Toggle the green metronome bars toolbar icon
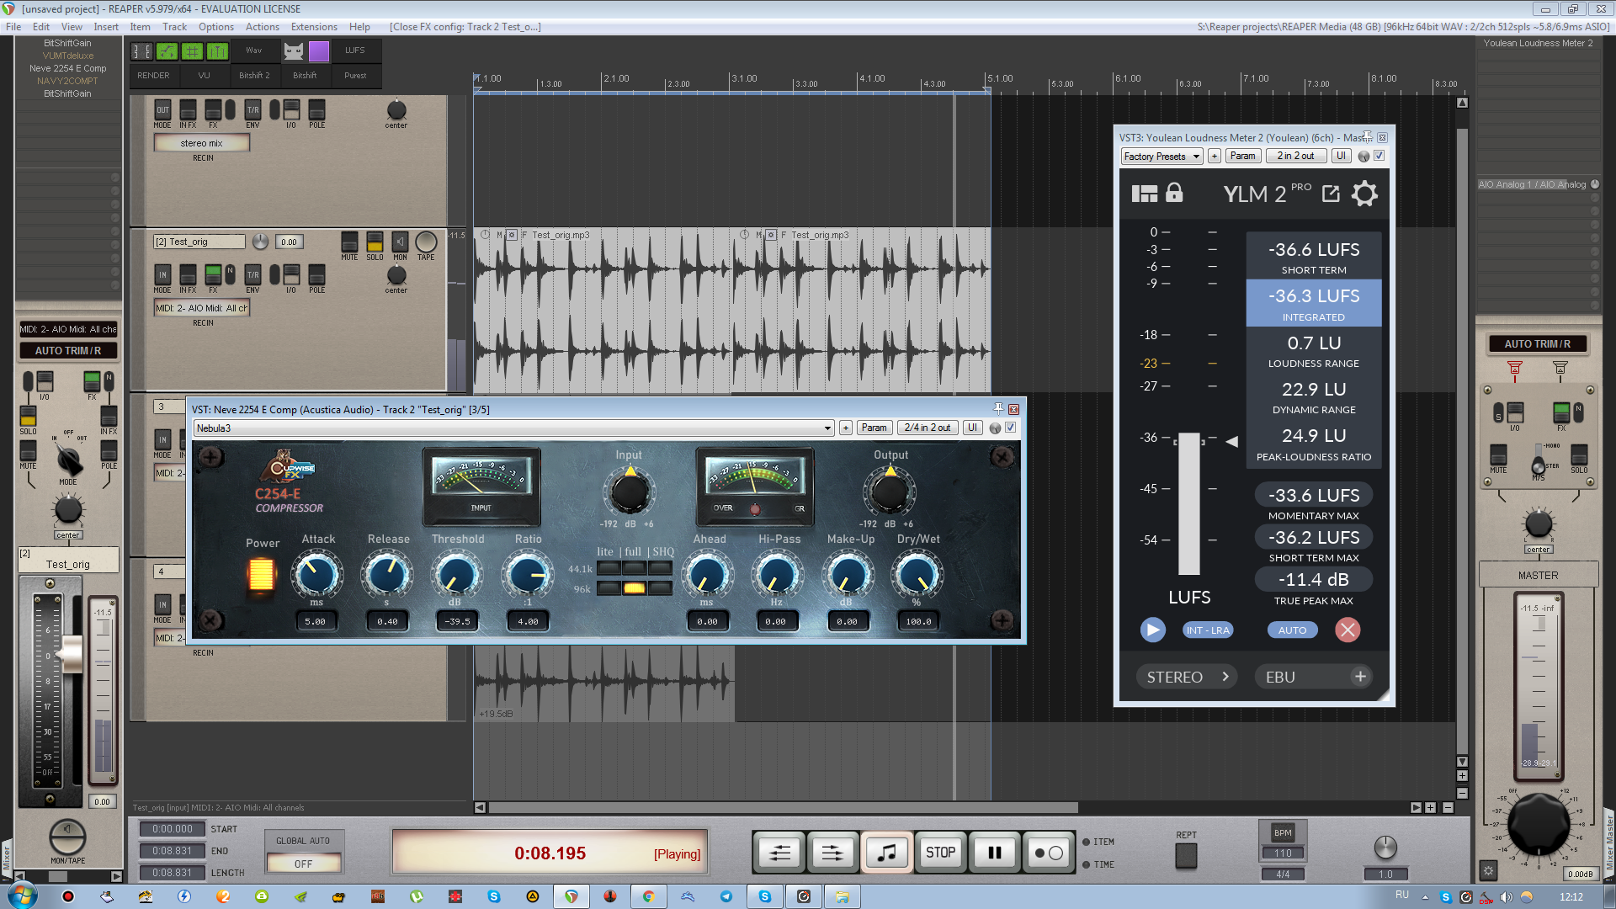The image size is (1616, 909). click(217, 51)
